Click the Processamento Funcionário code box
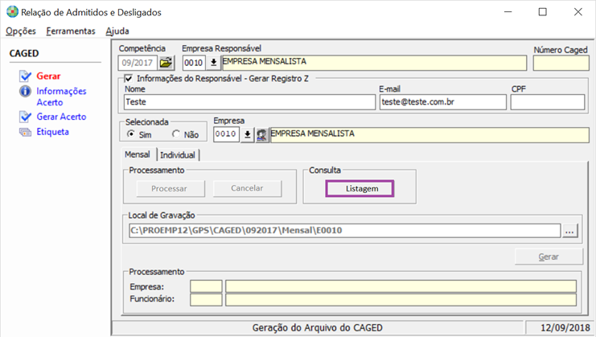The width and height of the screenshot is (596, 337). pos(206,300)
